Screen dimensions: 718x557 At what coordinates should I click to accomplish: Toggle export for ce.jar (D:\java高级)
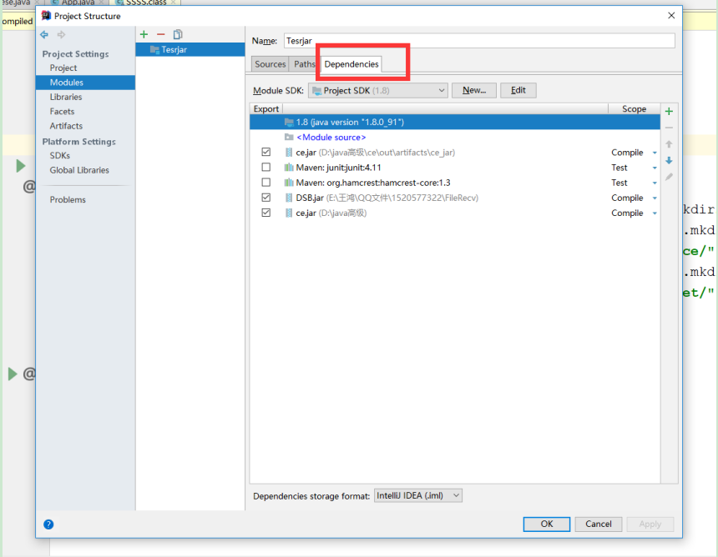pyautogui.click(x=266, y=212)
